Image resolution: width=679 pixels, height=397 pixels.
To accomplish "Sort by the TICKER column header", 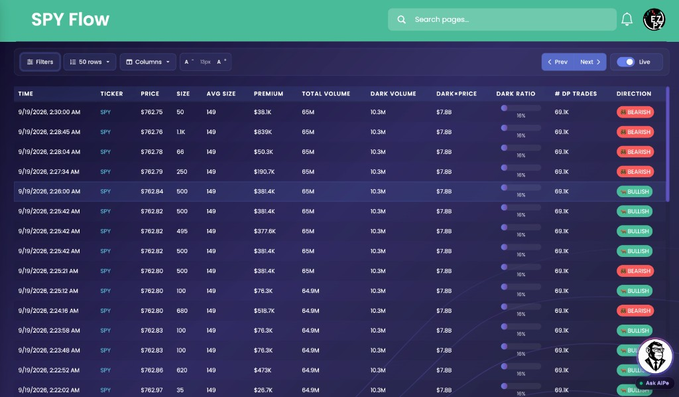I will coord(111,94).
